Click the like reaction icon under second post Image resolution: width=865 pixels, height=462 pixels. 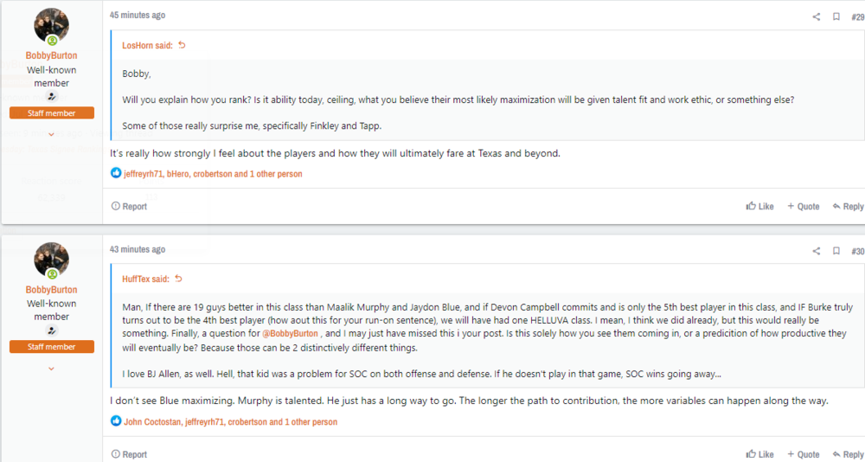click(116, 421)
